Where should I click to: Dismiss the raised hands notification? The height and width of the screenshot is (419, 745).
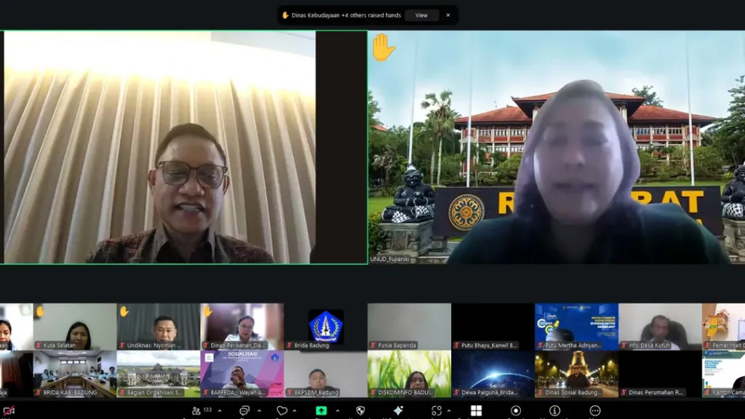coord(448,15)
